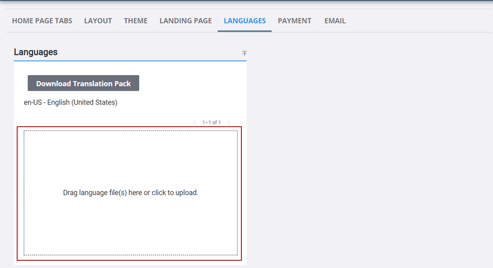Screen dimensions: 493x268
Task: Click the Download Translation Pack button
Action: (x=83, y=83)
